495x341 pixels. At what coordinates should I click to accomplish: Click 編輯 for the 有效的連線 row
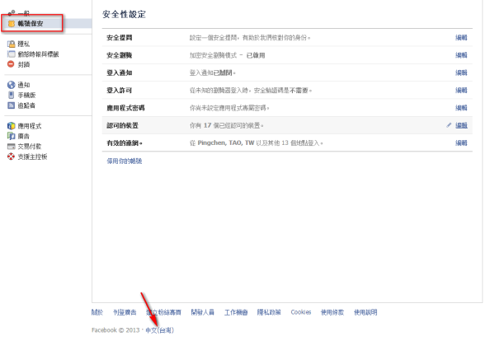coord(461,143)
